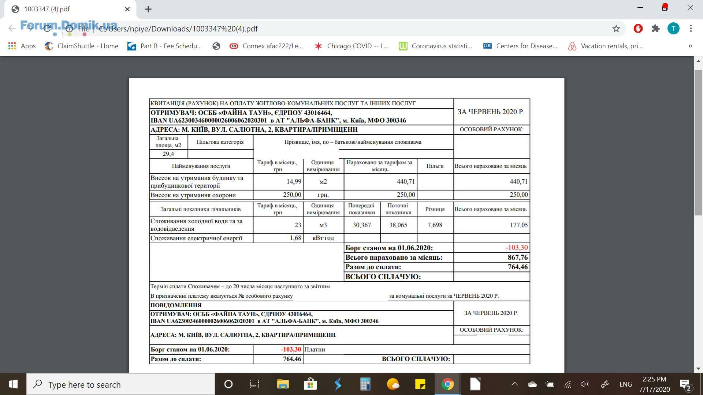Viewport: 703px width, 395px height.
Task: Open volume speaker tray icon
Action: coord(585,384)
